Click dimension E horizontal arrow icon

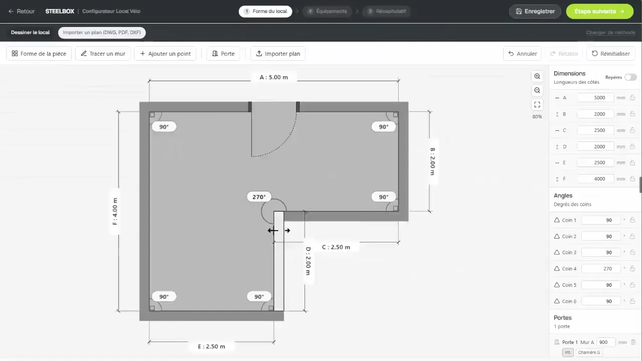(557, 162)
